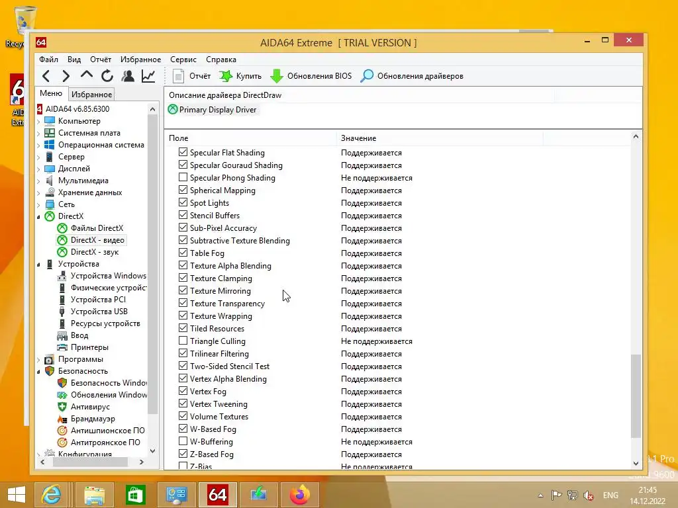Expand the Программы tree node
678x508 pixels.
click(x=38, y=359)
